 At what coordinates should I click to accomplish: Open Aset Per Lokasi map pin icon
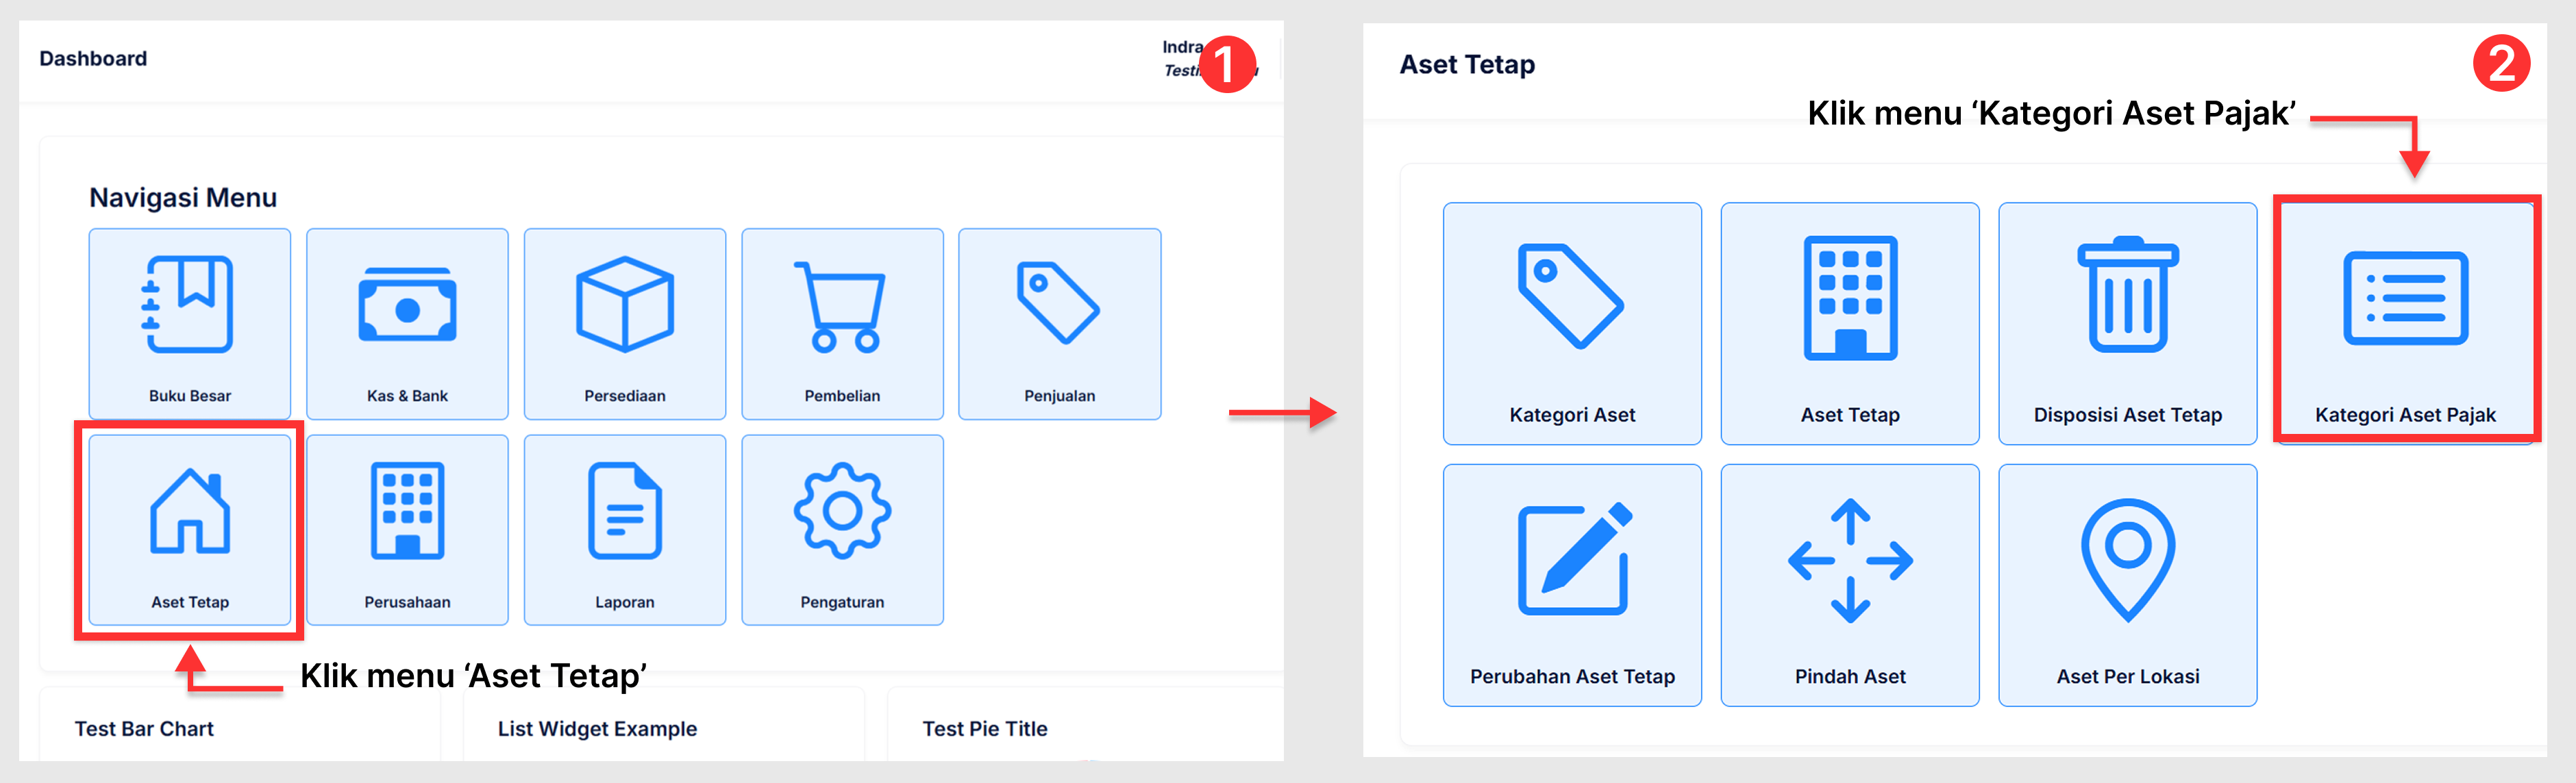(2127, 559)
